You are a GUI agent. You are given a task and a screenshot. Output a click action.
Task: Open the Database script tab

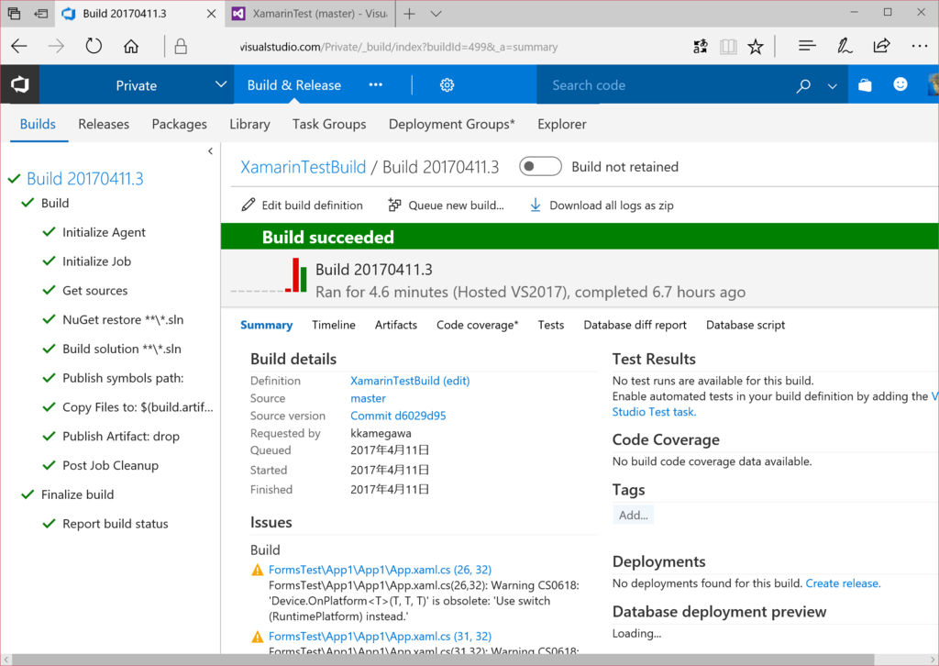746,325
